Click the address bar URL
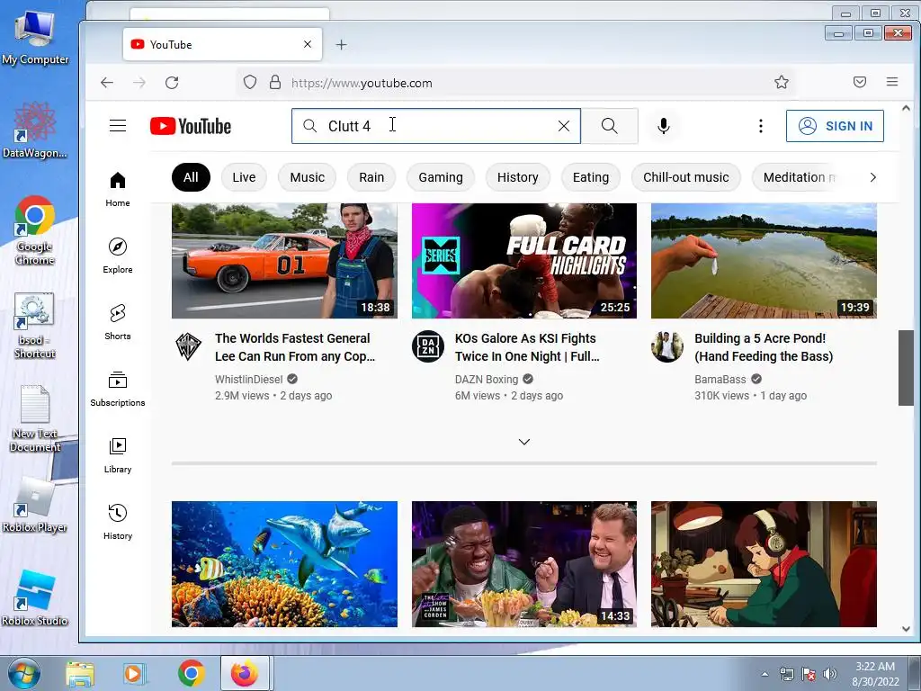 (x=362, y=84)
